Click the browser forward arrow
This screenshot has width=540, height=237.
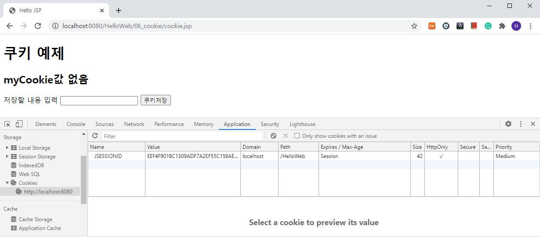point(24,26)
